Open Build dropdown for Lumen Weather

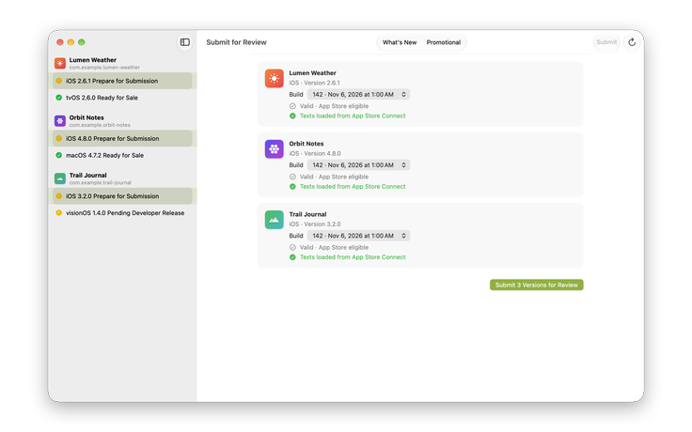tap(359, 94)
